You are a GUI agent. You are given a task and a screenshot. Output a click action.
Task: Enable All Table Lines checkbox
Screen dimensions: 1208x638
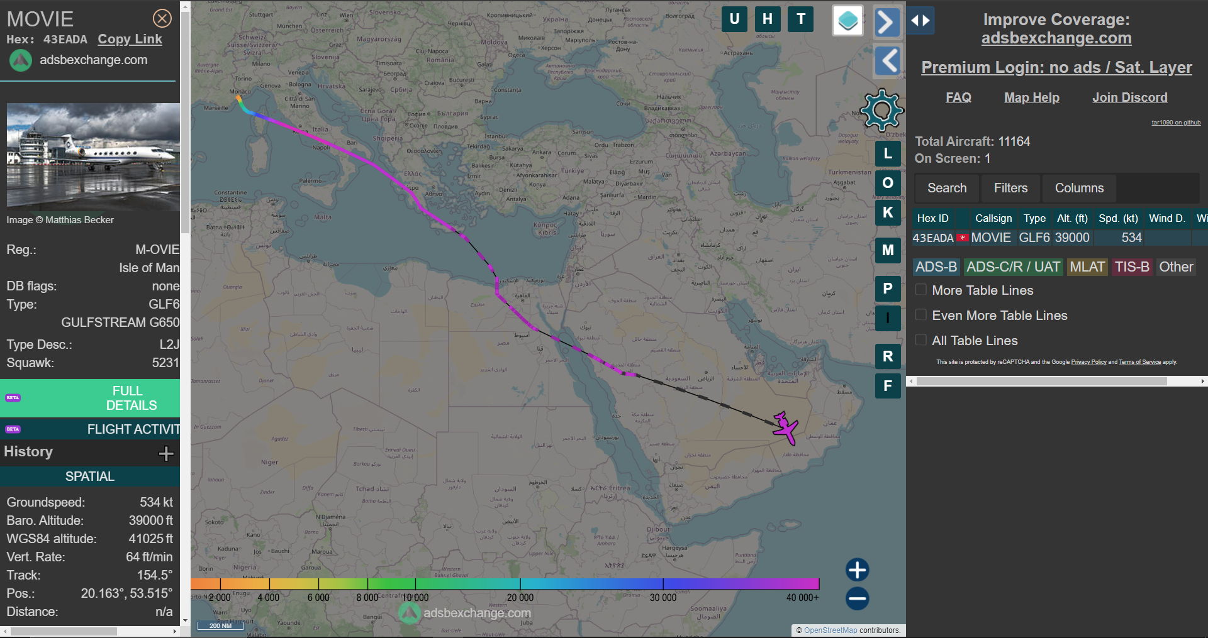[920, 340]
